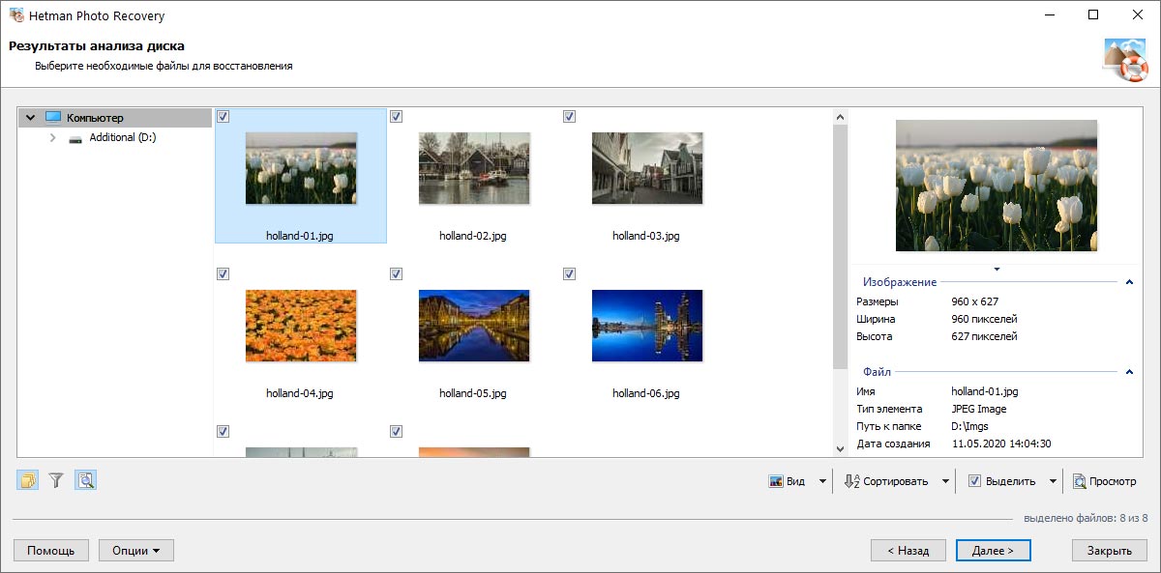Click the Компьютер monitor icon in tree

click(53, 118)
